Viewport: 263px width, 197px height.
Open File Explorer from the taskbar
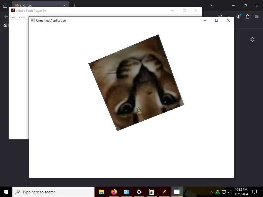[x=101, y=192]
